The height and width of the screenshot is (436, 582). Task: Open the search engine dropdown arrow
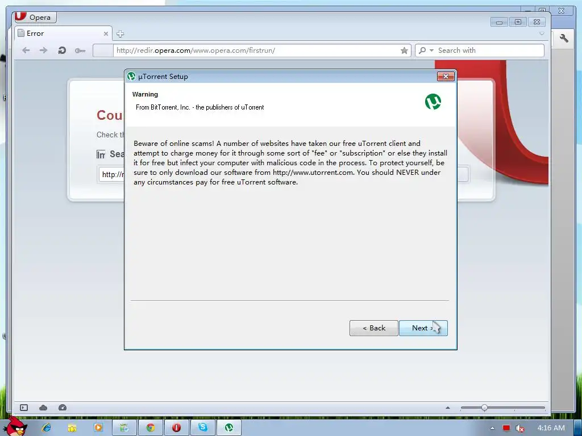click(431, 51)
